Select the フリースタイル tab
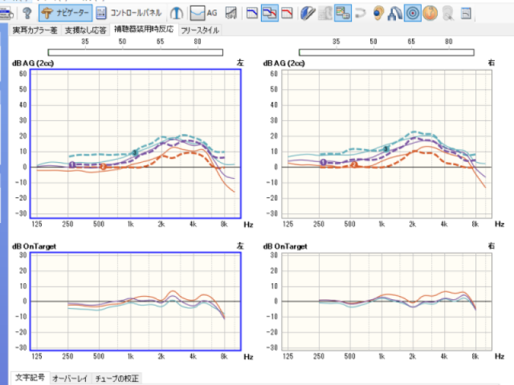This screenshot has width=514, height=385. point(199,30)
